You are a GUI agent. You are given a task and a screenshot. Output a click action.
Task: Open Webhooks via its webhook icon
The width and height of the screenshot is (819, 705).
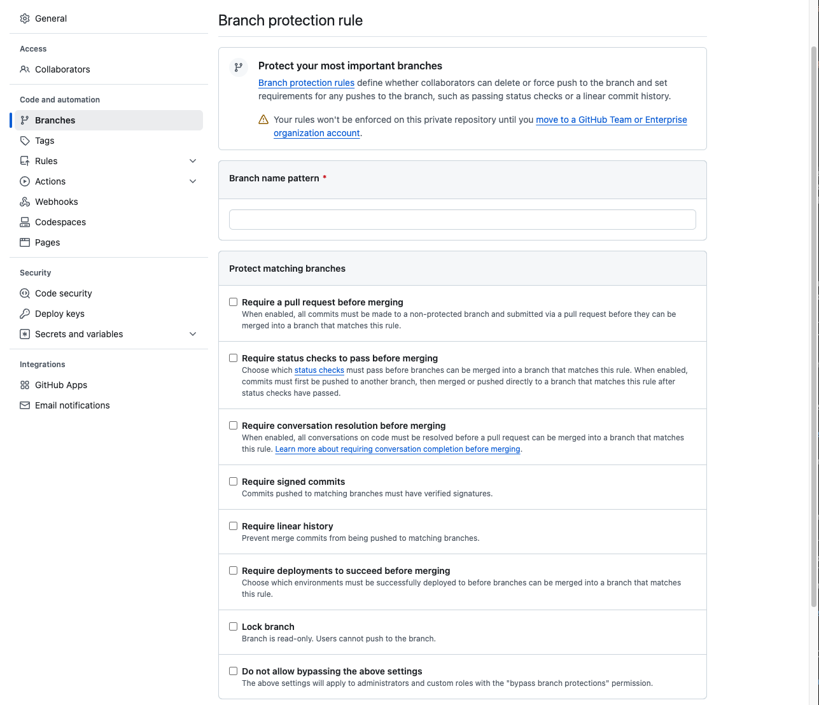coord(24,201)
